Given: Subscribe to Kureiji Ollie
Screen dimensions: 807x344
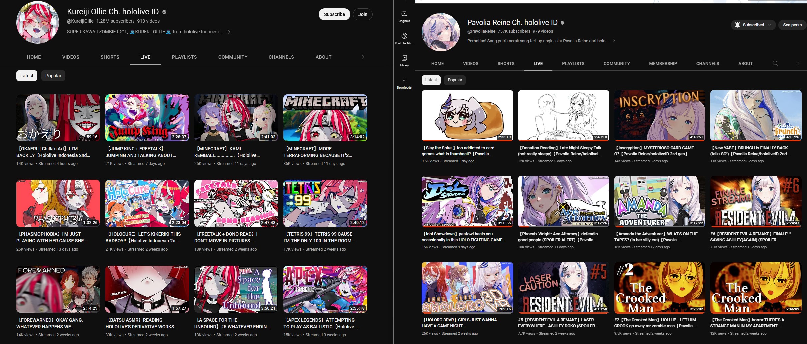Looking at the screenshot, I should pyautogui.click(x=334, y=14).
